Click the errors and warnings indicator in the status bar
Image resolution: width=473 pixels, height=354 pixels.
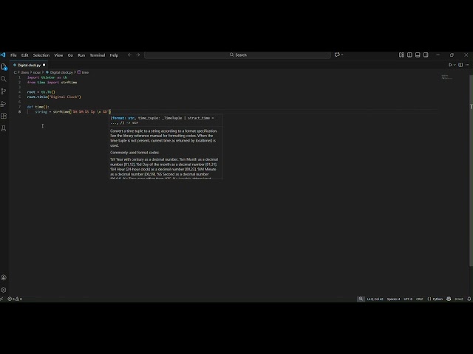pos(15,299)
